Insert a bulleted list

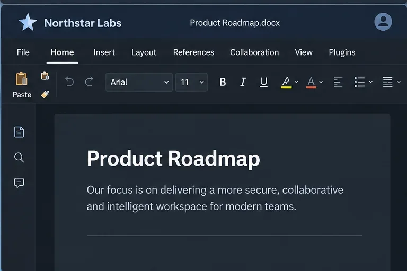coord(360,82)
